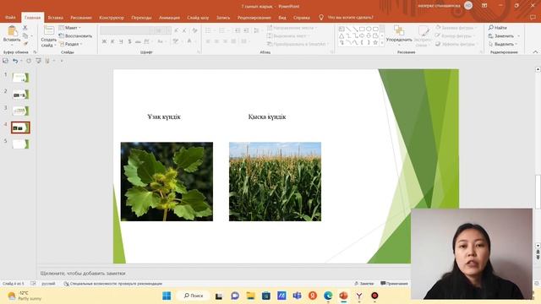The image size is (541, 304).
Task: Open the Section (Раздел) dropdown
Action: (x=71, y=44)
